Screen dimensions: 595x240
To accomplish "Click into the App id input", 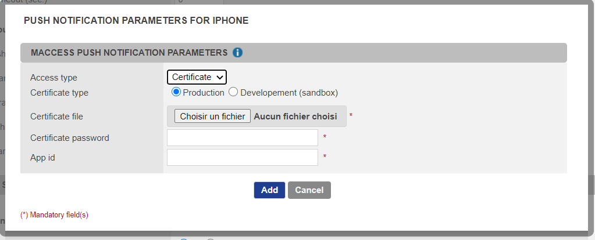I will pyautogui.click(x=242, y=157).
